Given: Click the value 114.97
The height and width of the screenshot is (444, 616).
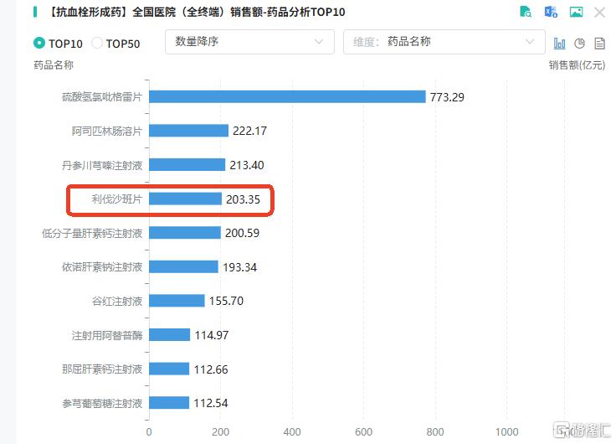Looking at the screenshot, I should pyautogui.click(x=212, y=335).
